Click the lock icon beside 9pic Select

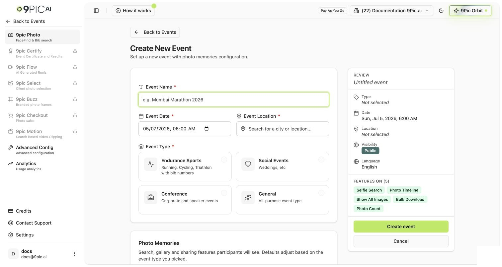[x=75, y=83]
